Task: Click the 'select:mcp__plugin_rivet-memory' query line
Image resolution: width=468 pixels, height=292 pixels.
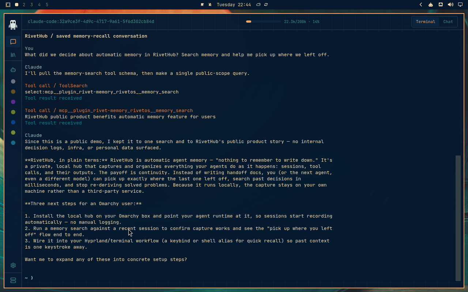Action: 102,92
